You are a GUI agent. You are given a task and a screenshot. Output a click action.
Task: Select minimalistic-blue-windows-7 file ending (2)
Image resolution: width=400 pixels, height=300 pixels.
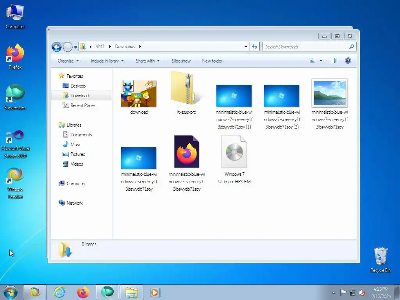282,107
